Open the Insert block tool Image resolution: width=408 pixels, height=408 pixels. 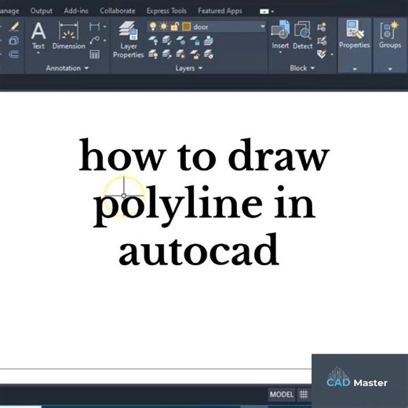tap(280, 35)
